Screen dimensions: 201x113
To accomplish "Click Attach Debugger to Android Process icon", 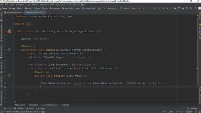I will tap(167, 8).
